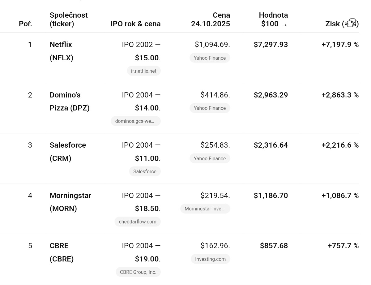Open the cheddarflow.com source chip
This screenshot has width=371, height=285.
(138, 222)
